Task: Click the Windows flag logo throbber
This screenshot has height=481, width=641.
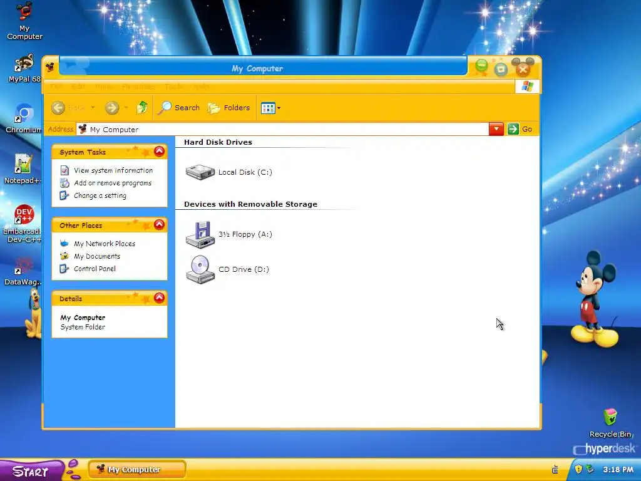Action: (527, 86)
